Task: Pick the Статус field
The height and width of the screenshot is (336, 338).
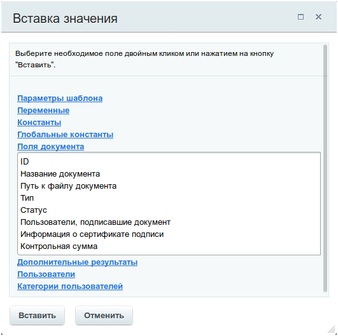Action: (x=169, y=210)
